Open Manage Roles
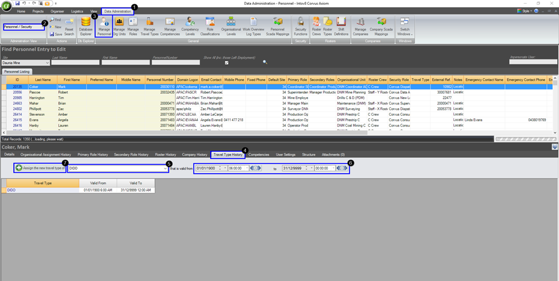The height and width of the screenshot is (281, 559). tap(133, 26)
